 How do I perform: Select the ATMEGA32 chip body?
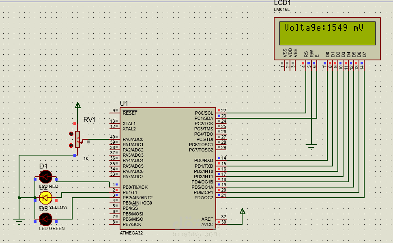(168, 168)
